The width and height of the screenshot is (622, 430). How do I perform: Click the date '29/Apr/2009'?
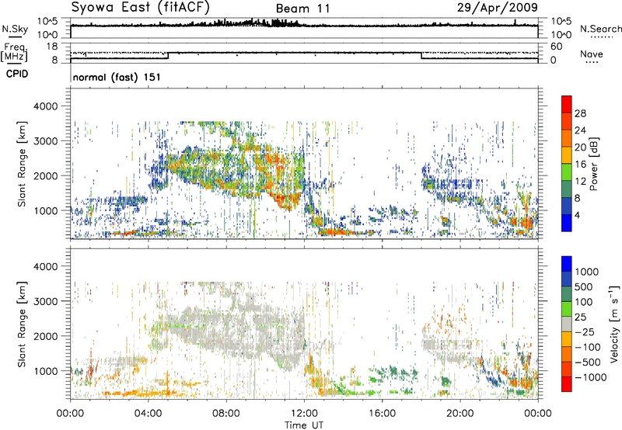coord(498,8)
